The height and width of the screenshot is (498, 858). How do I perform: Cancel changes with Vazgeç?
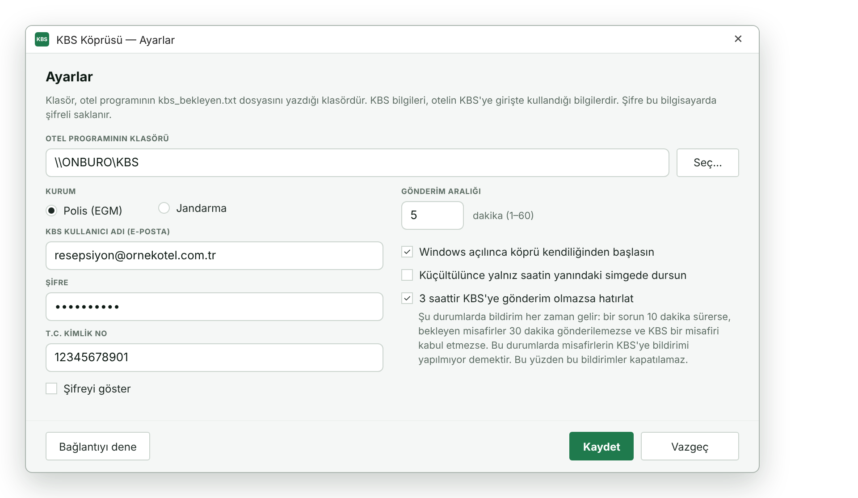[690, 446]
